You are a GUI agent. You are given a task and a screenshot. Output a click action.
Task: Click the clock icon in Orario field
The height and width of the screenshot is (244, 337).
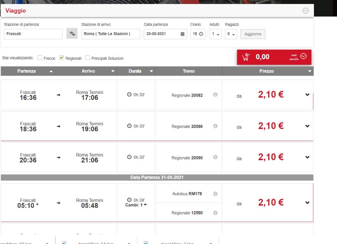(x=201, y=34)
